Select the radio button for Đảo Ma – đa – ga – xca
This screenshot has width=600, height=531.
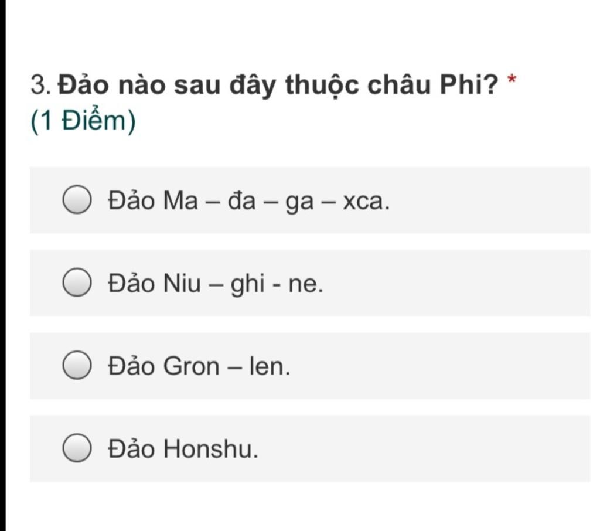[77, 199]
